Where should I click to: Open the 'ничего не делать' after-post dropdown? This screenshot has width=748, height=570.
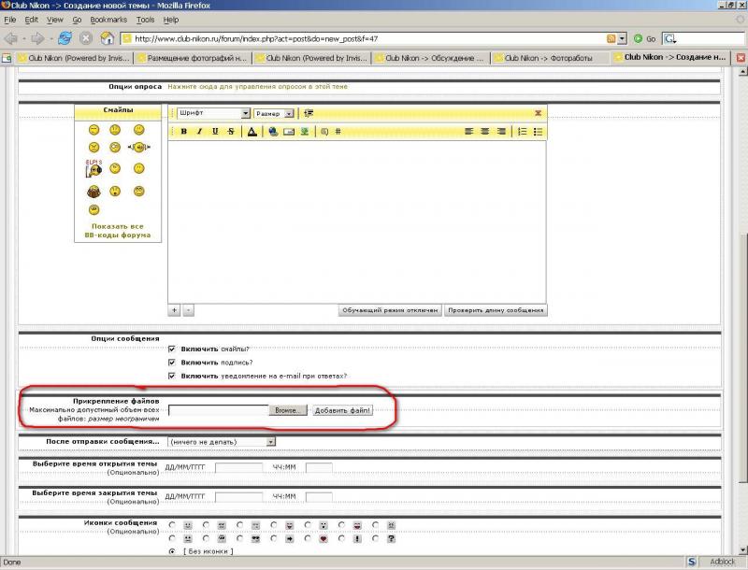tap(222, 442)
